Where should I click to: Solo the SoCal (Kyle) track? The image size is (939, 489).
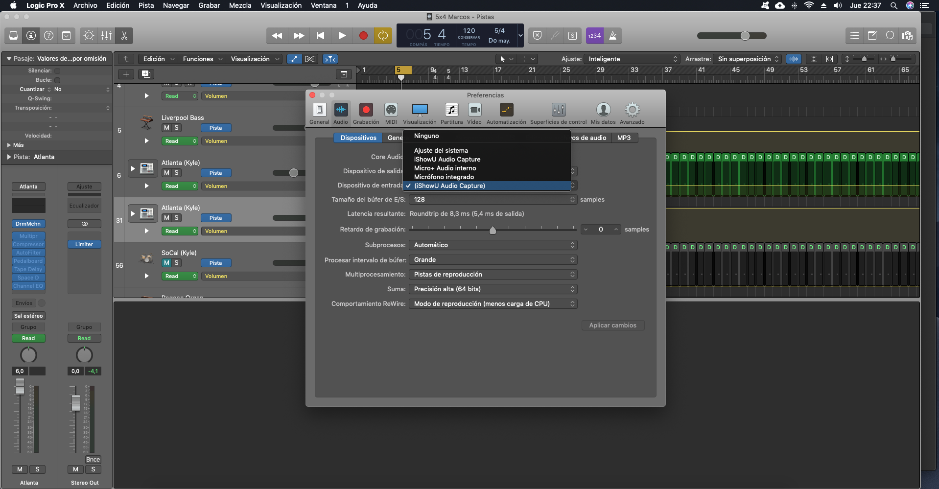tap(177, 263)
